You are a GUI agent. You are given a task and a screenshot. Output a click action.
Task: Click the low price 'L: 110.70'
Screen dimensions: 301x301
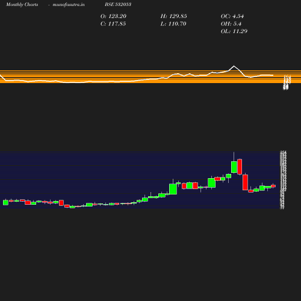click(173, 24)
